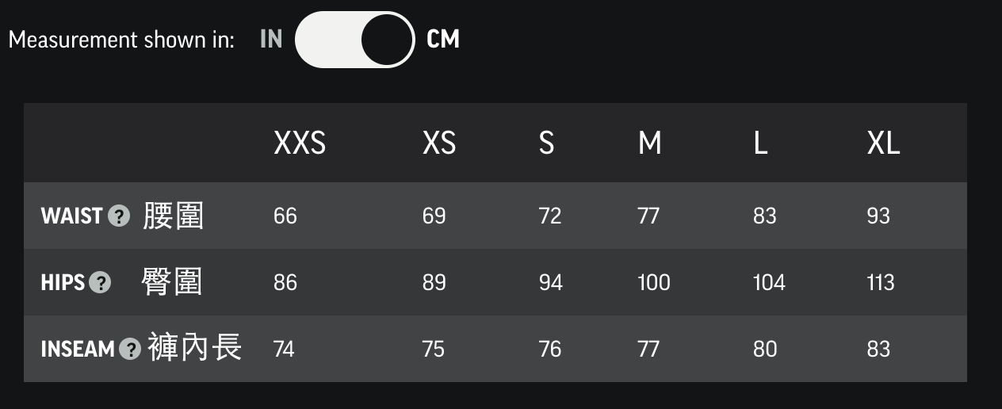The width and height of the screenshot is (1002, 409).
Task: Click the S waist value 72
Action: 550,216
